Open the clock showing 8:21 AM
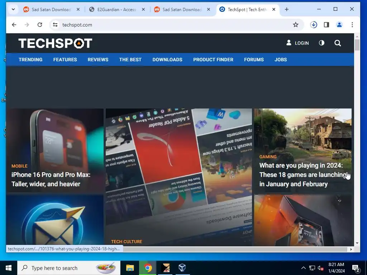The height and width of the screenshot is (275, 367). 336,268
